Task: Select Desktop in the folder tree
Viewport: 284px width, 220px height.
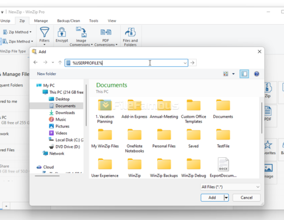Action: tap(59, 99)
